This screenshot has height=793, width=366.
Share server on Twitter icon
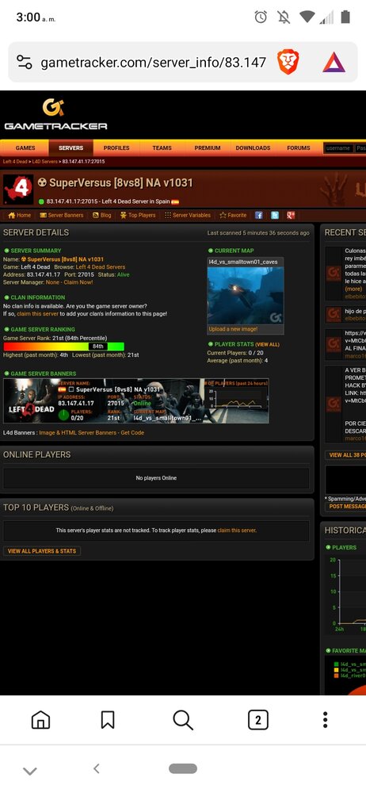274,215
